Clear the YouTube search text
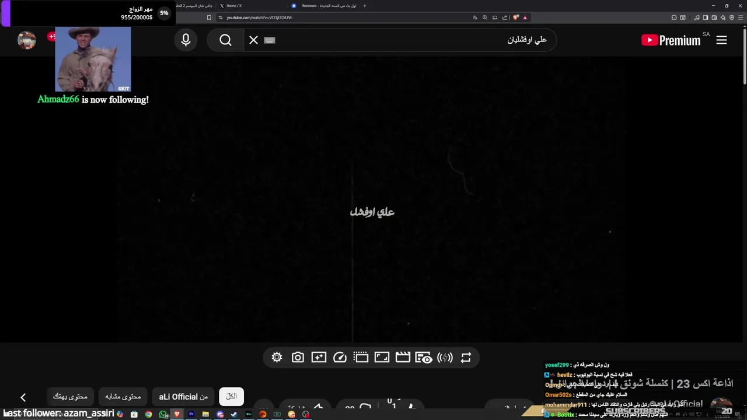Image resolution: width=747 pixels, height=420 pixels. pyautogui.click(x=253, y=40)
